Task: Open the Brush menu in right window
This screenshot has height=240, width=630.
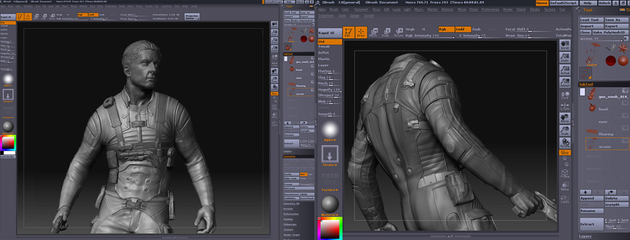Action: coord(334,9)
